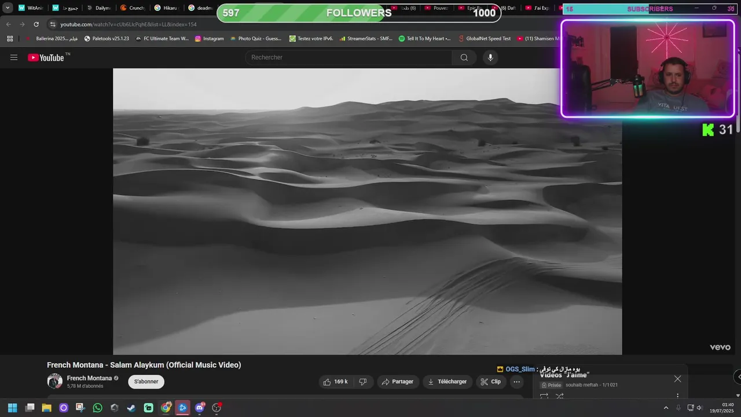Screen dimensions: 741x417
Task: Open OBS Studio from taskbar
Action: (x=217, y=408)
